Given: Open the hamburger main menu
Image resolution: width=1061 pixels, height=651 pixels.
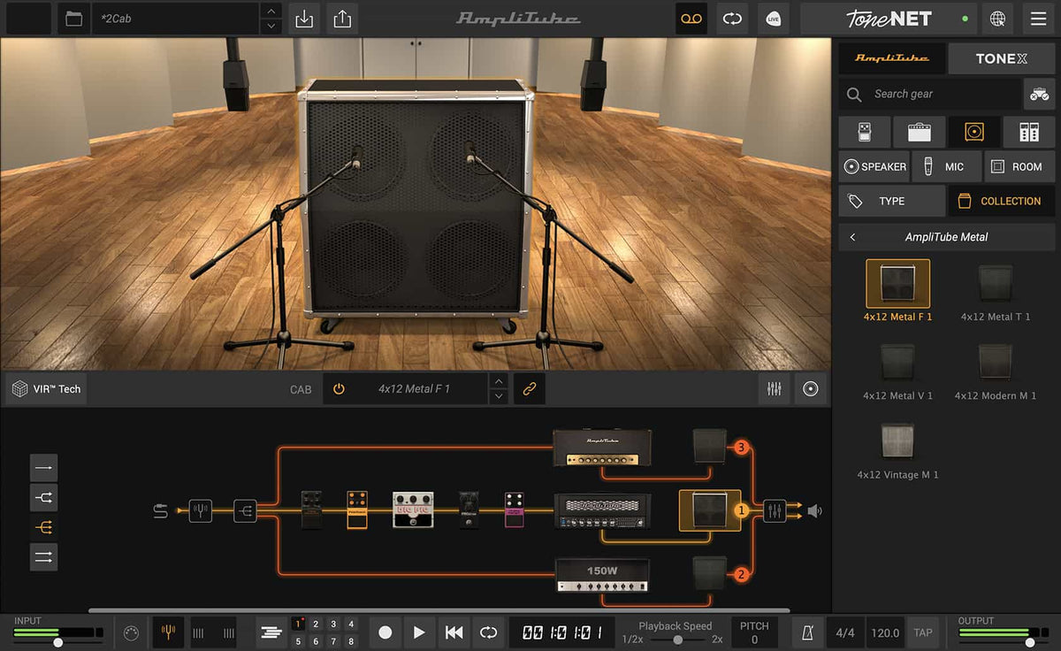Looking at the screenshot, I should [1038, 18].
